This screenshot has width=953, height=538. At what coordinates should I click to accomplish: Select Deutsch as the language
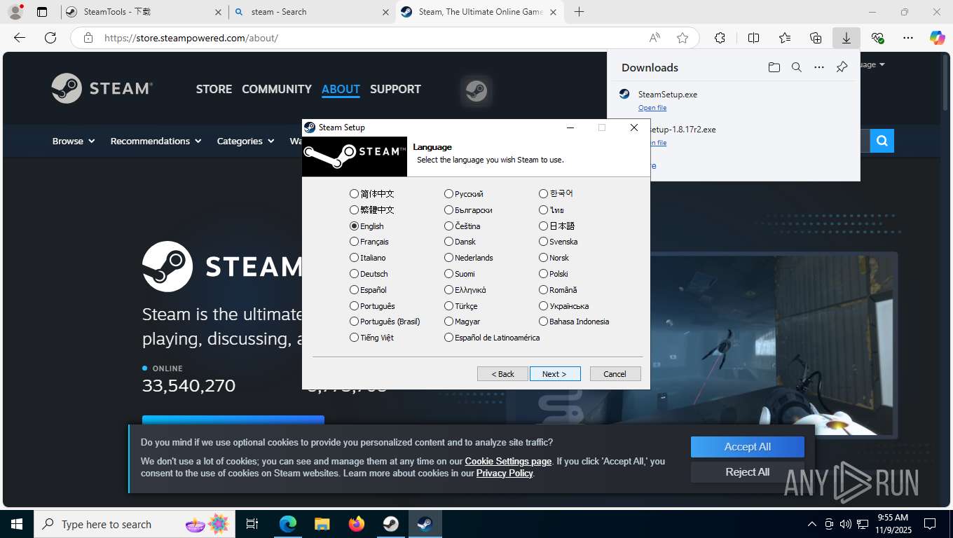coord(369,274)
